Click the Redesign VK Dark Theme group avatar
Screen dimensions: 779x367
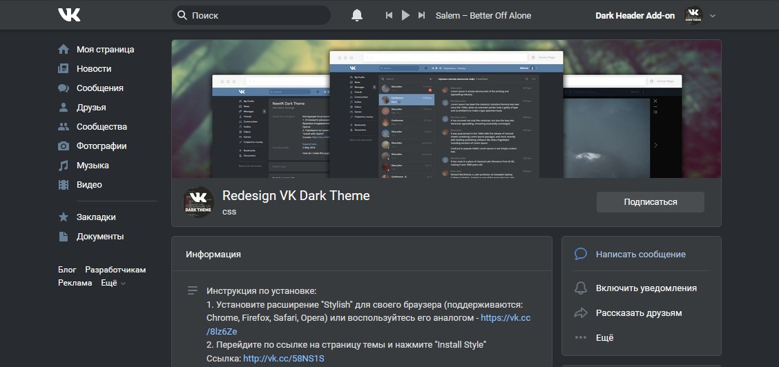198,202
